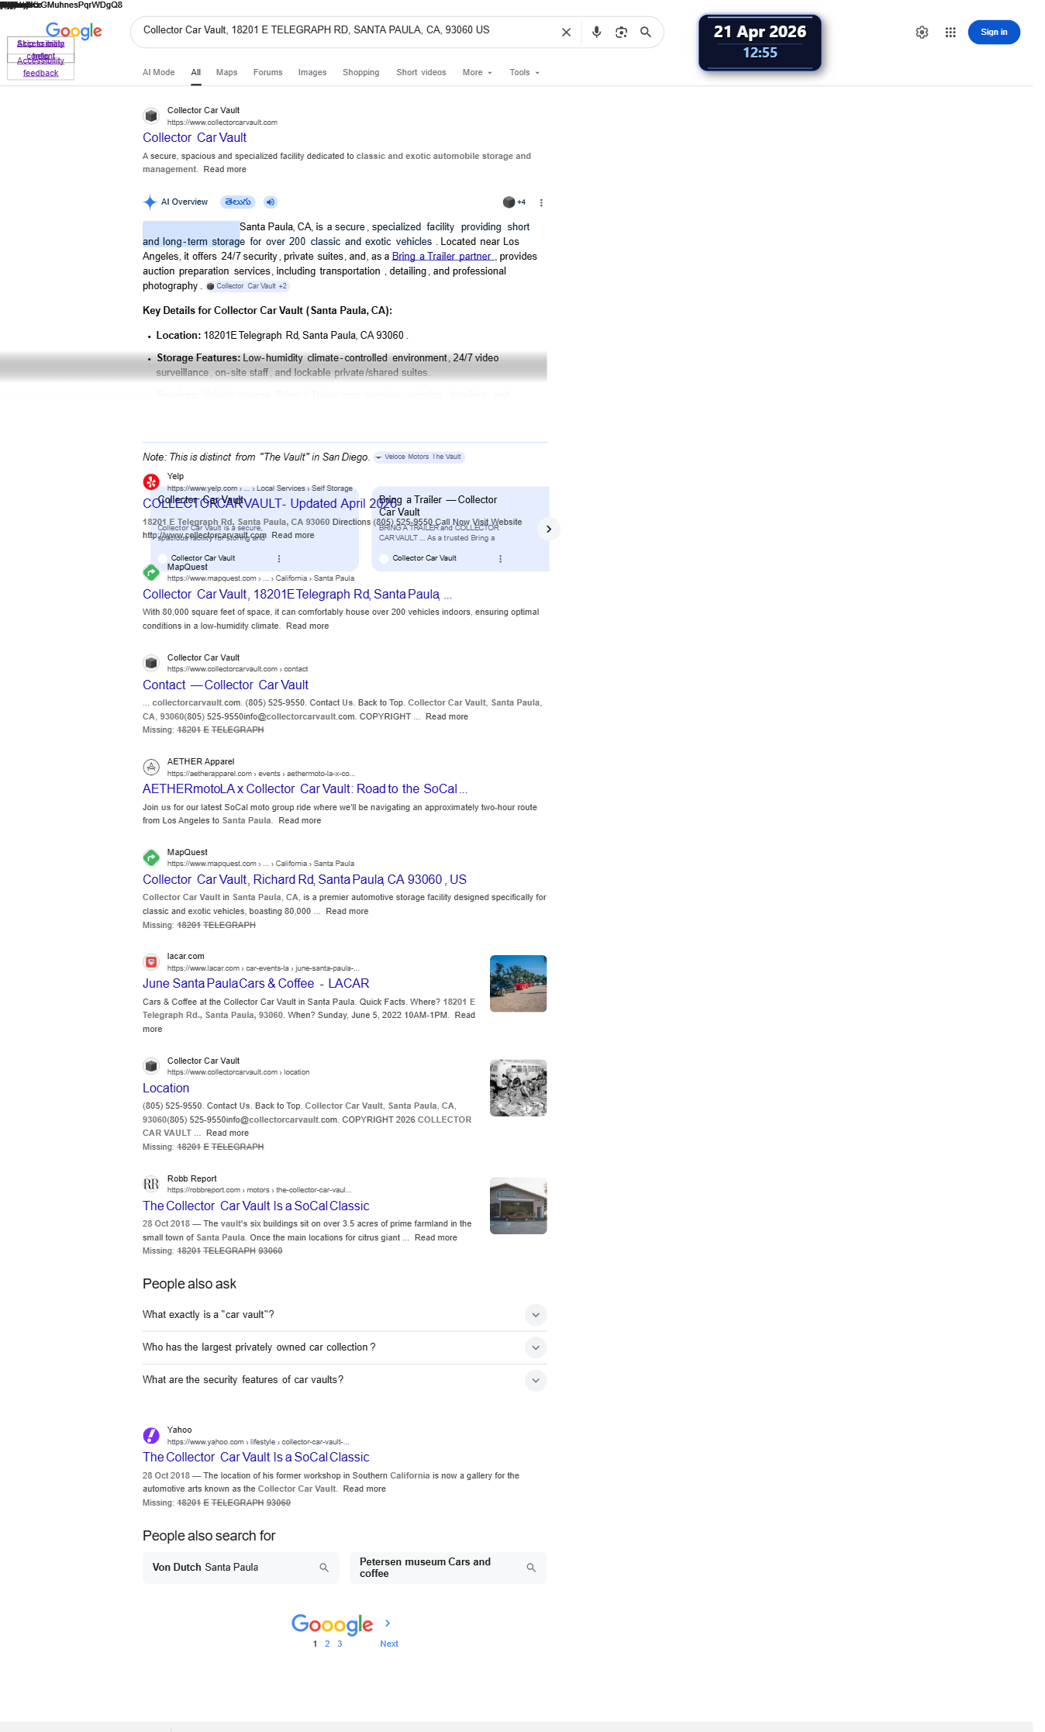Open the Location result black-and-white thumbnail

click(519, 1089)
